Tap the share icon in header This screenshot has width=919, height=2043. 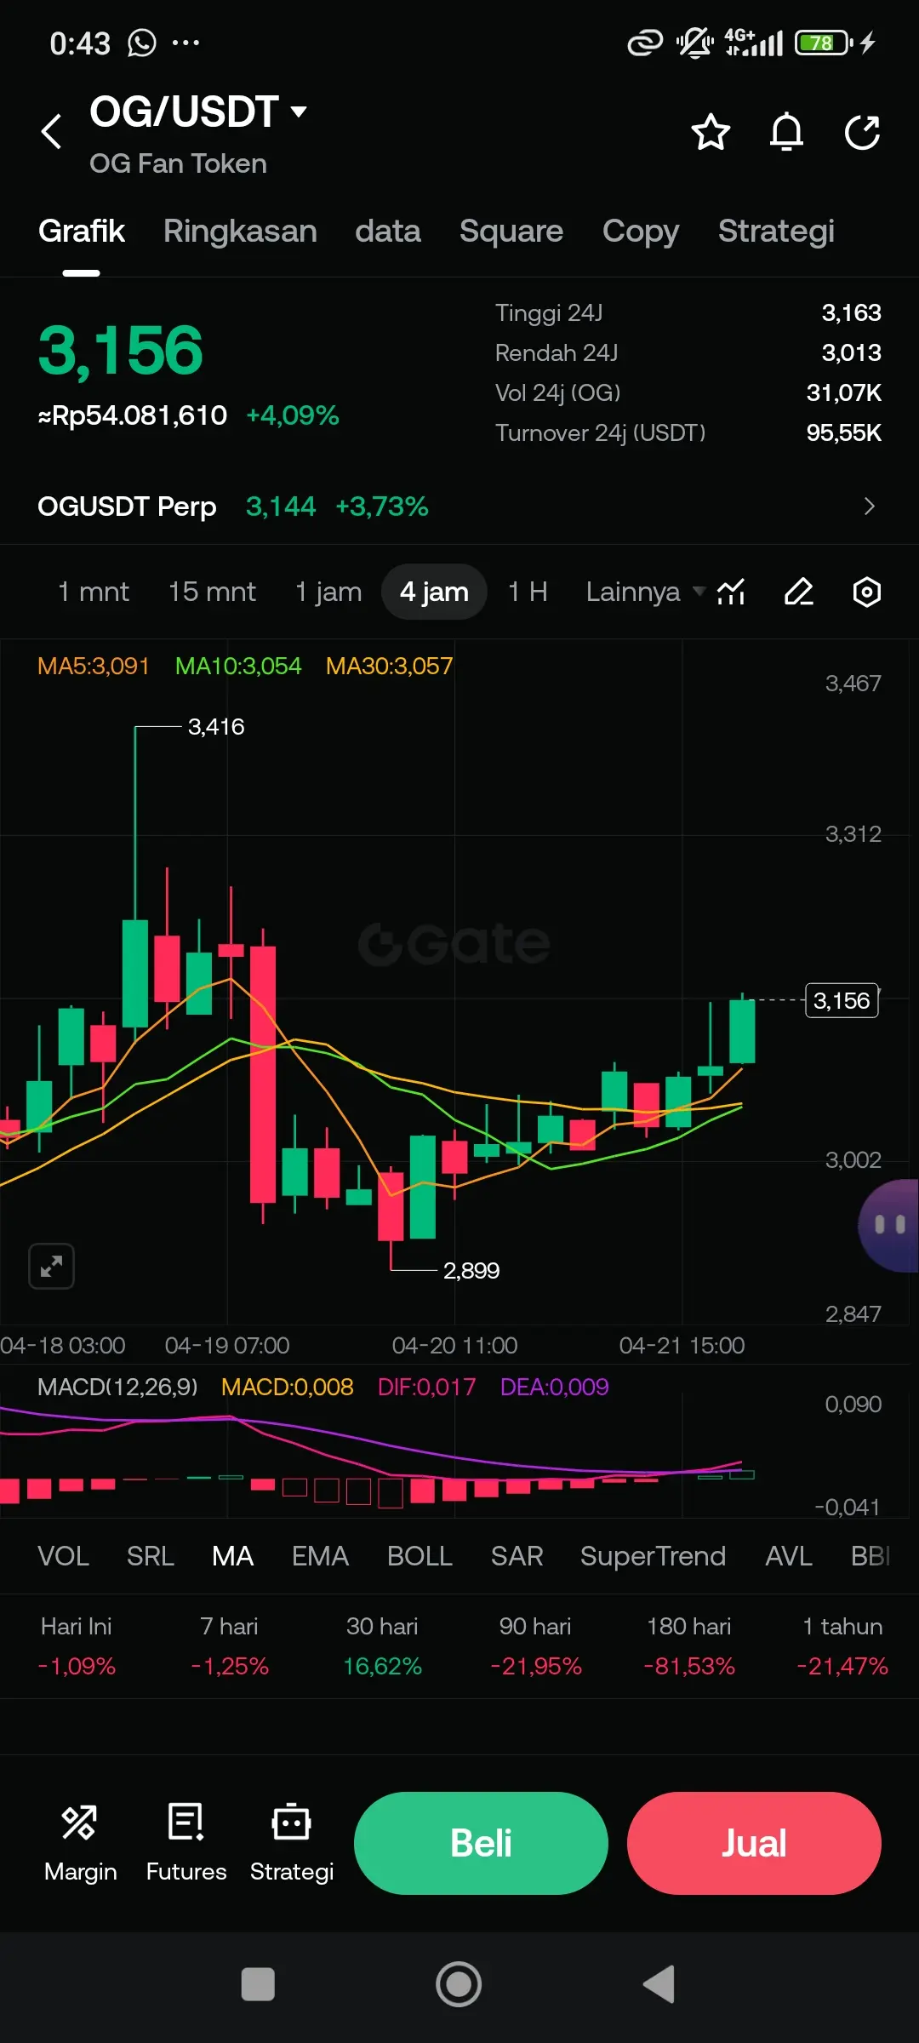pyautogui.click(x=862, y=132)
